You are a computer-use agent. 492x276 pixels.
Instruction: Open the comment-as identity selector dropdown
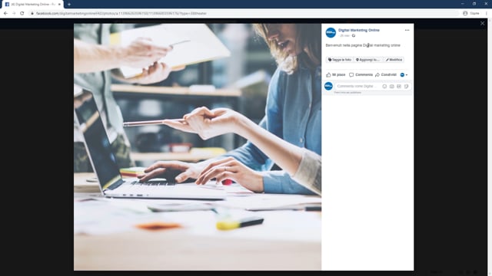pos(404,75)
